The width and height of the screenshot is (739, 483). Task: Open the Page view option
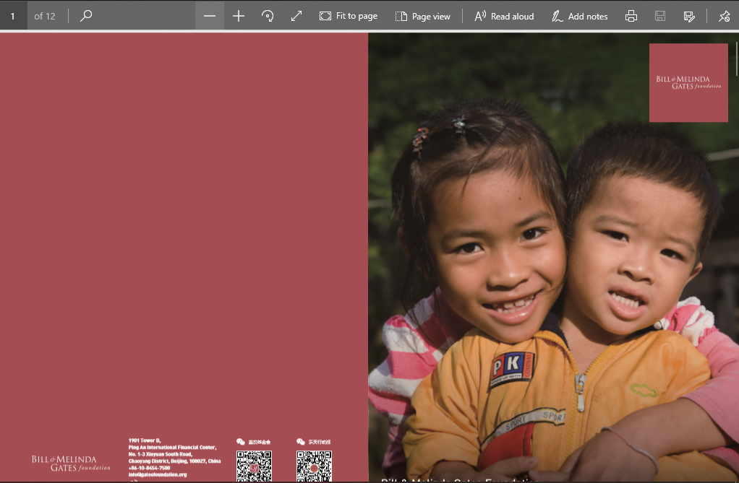pyautogui.click(x=423, y=16)
